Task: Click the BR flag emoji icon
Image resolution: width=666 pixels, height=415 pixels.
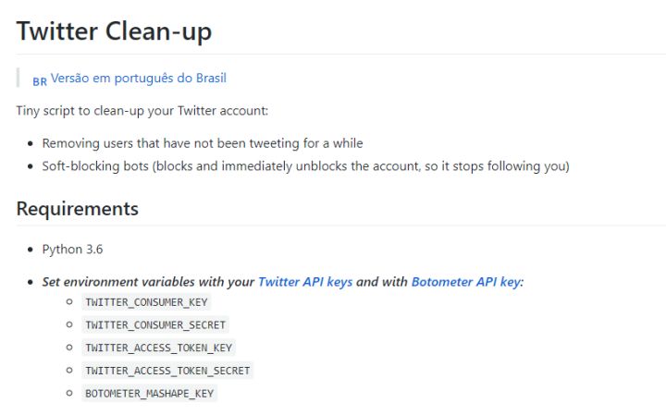Action: pyautogui.click(x=40, y=81)
